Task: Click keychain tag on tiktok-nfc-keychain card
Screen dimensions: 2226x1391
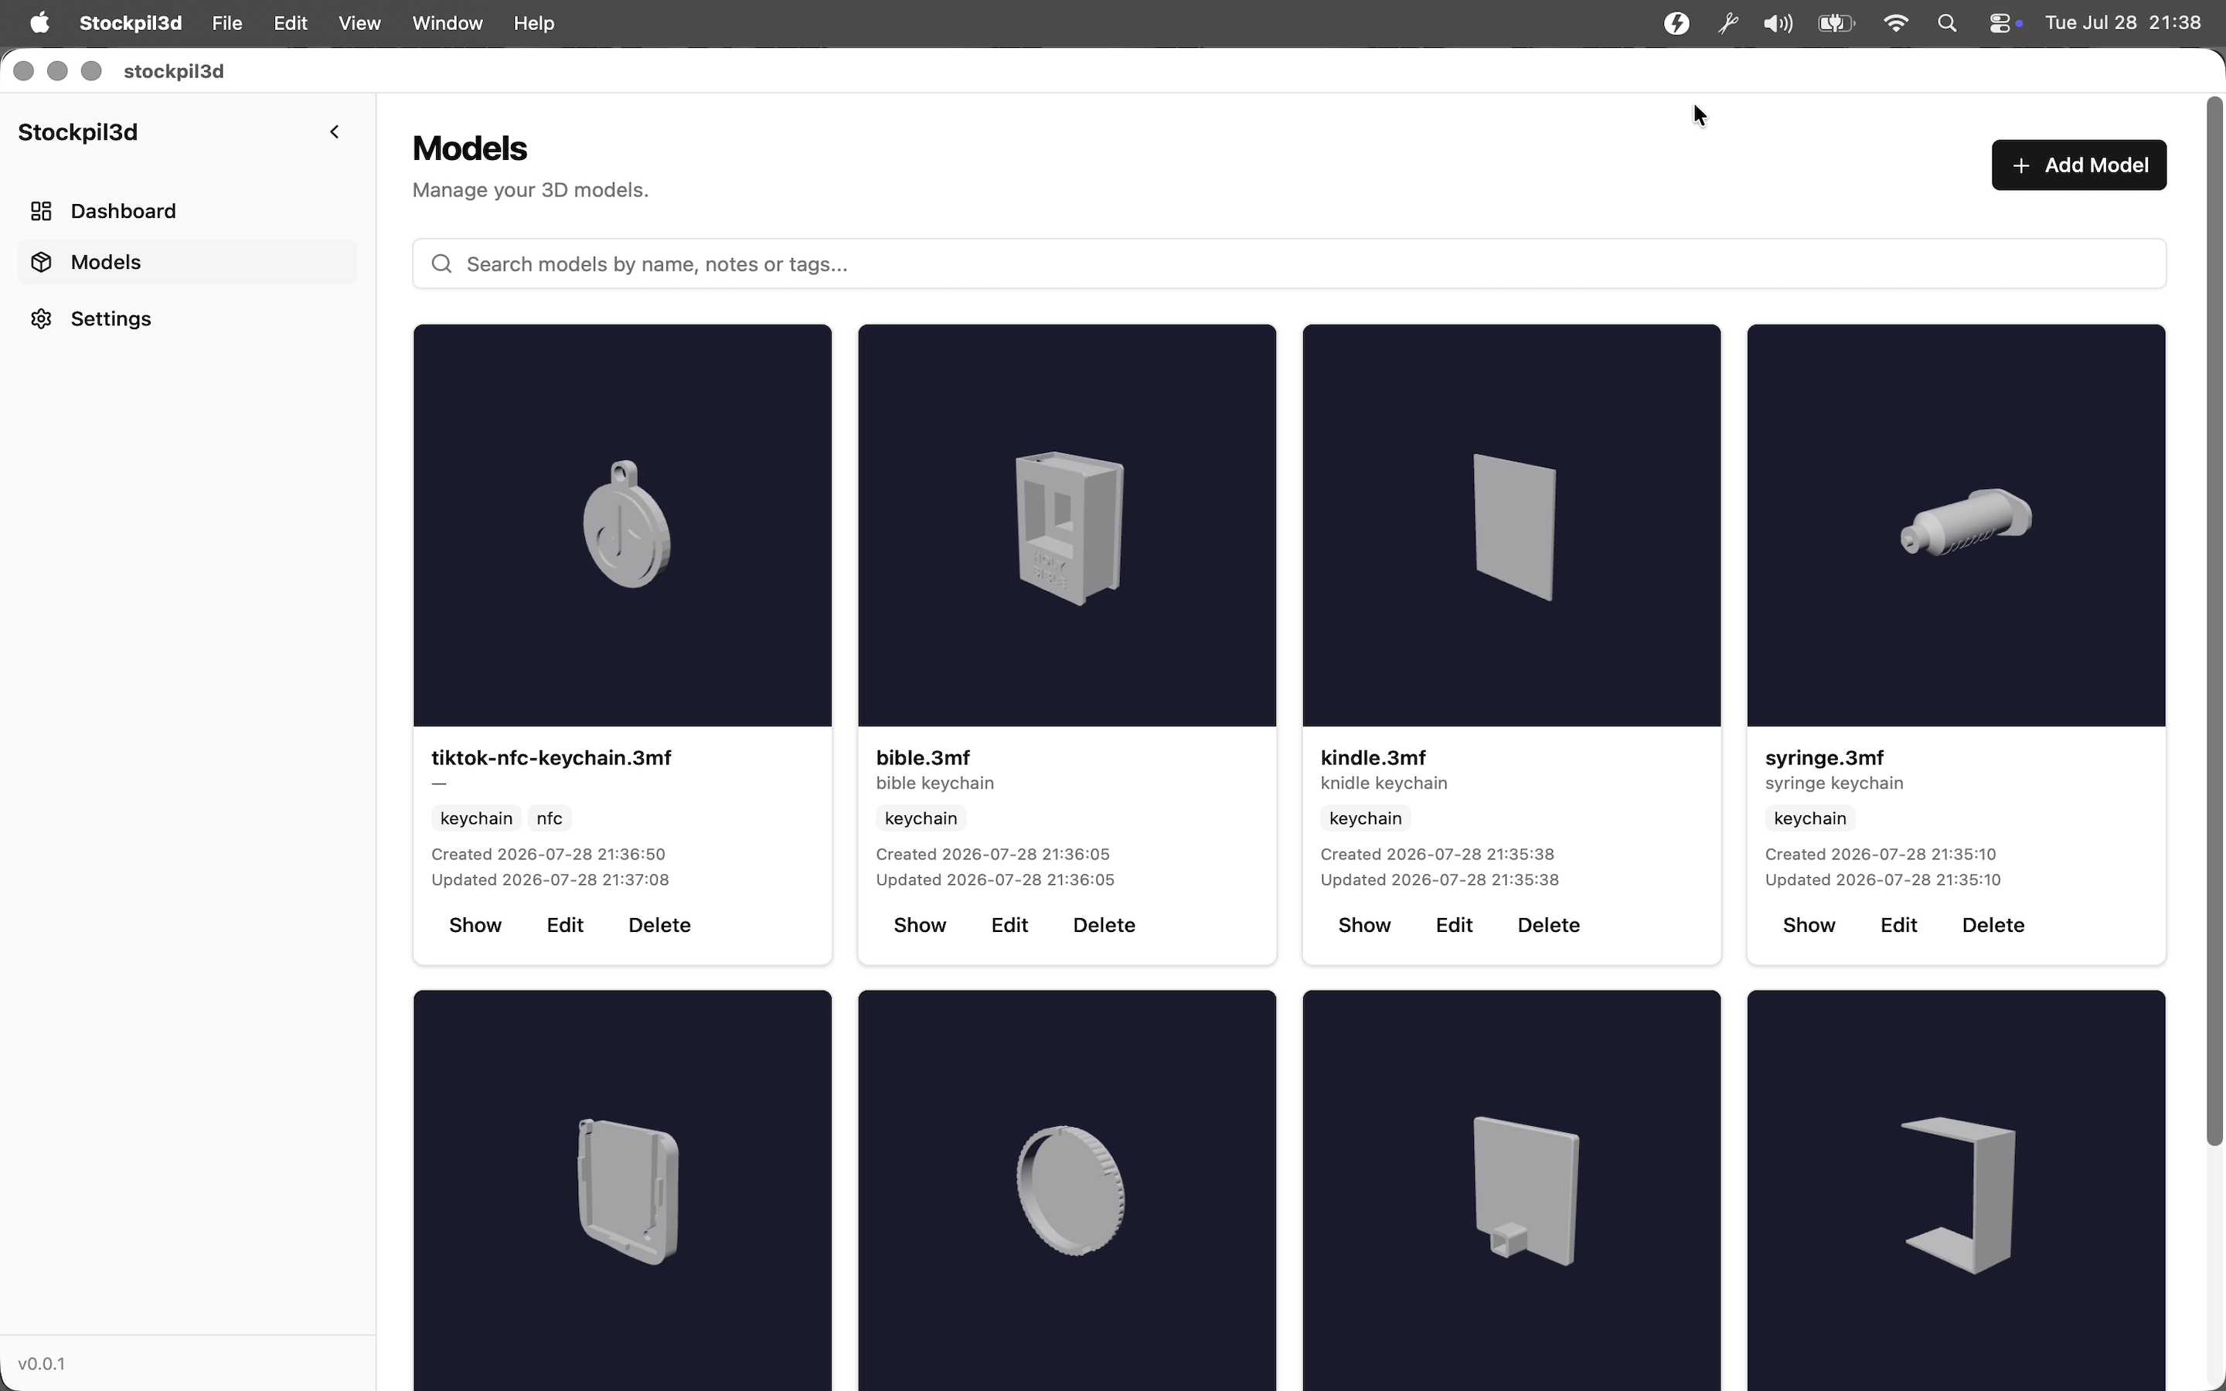Action: click(x=476, y=818)
